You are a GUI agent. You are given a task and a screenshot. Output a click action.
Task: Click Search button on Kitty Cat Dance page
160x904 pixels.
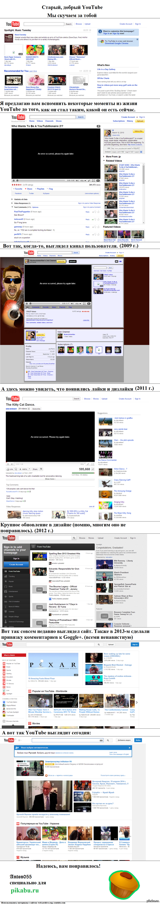[x=77, y=399]
